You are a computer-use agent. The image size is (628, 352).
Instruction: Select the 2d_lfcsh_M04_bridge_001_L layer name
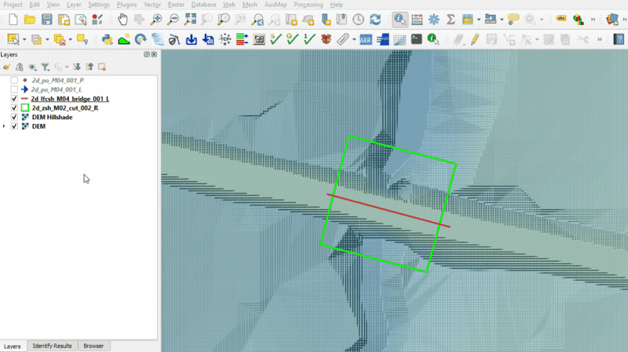coord(71,99)
